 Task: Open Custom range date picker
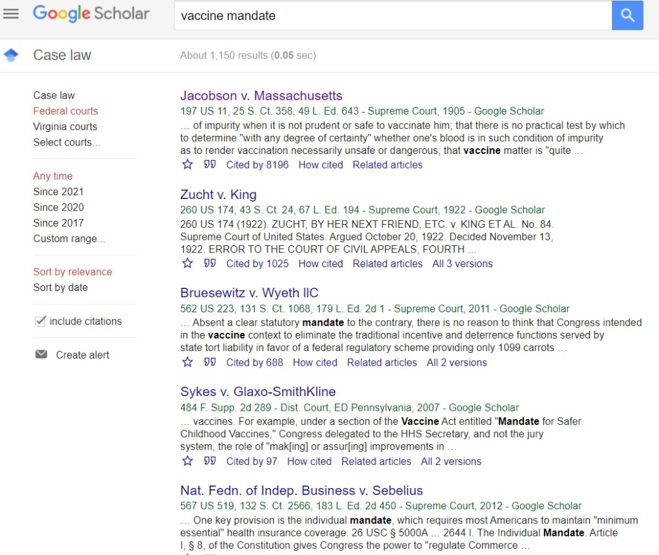click(69, 239)
